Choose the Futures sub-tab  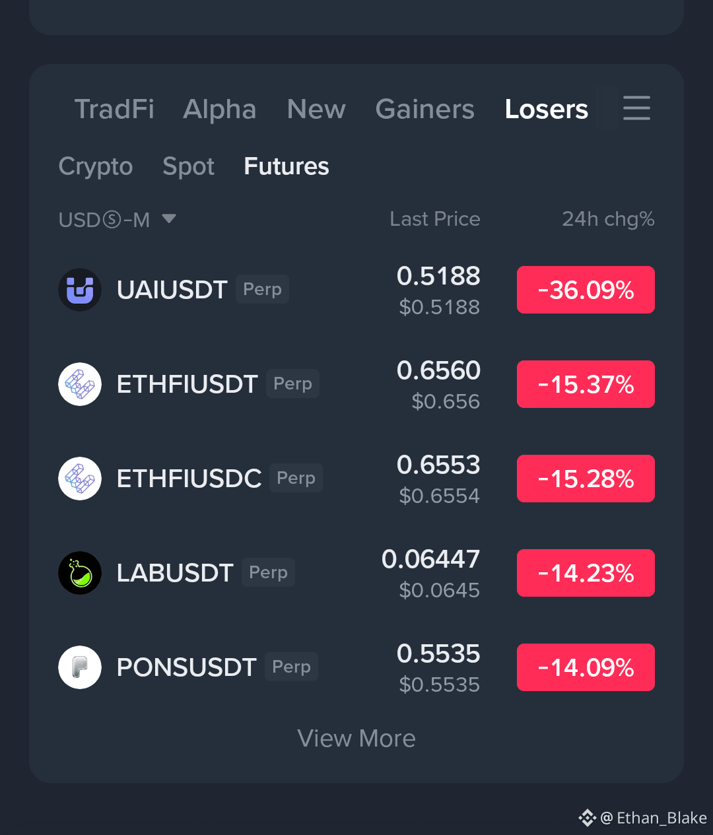[x=287, y=166]
